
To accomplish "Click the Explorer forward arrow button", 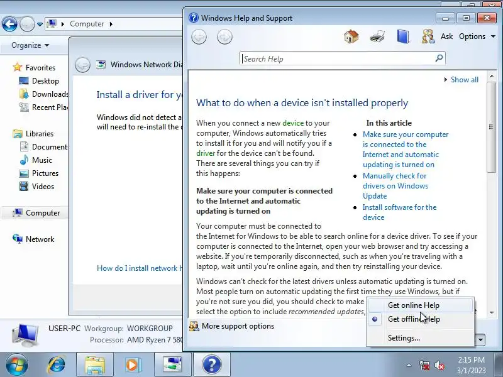I will pos(27,24).
